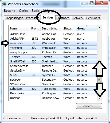
Task: Click the 'Windows M...' description cell
Action: click(x=51, y=48)
